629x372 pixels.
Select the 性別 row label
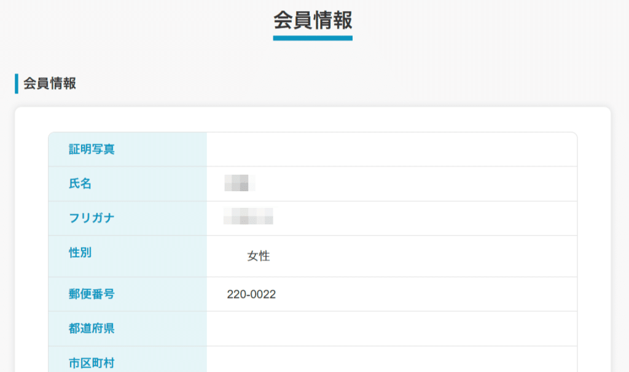point(80,252)
